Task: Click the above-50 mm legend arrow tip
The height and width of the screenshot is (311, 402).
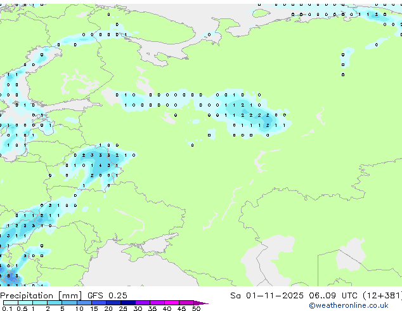Action: click(201, 303)
